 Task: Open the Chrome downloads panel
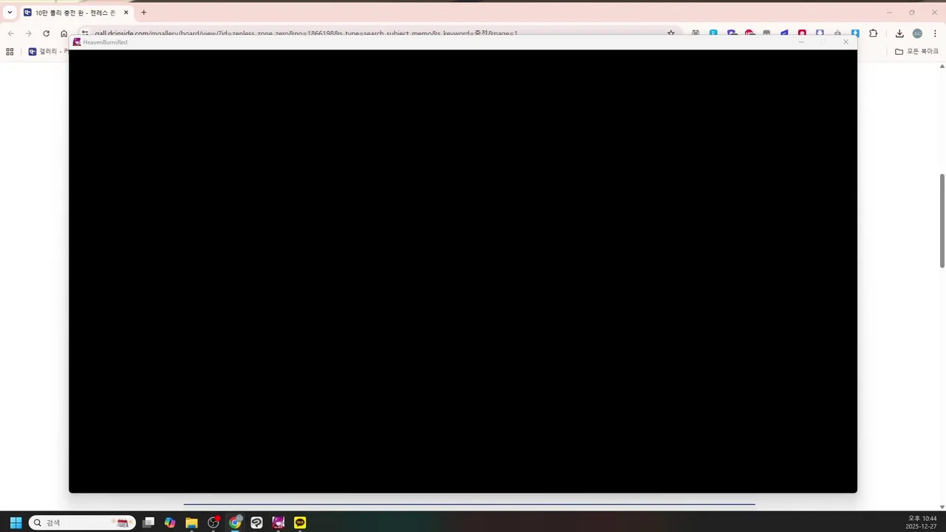(899, 33)
